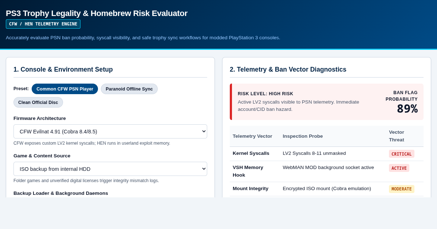Click the RISK LEVEL: HIGH RISK heading
The height and width of the screenshot is (229, 437).
(x=265, y=94)
